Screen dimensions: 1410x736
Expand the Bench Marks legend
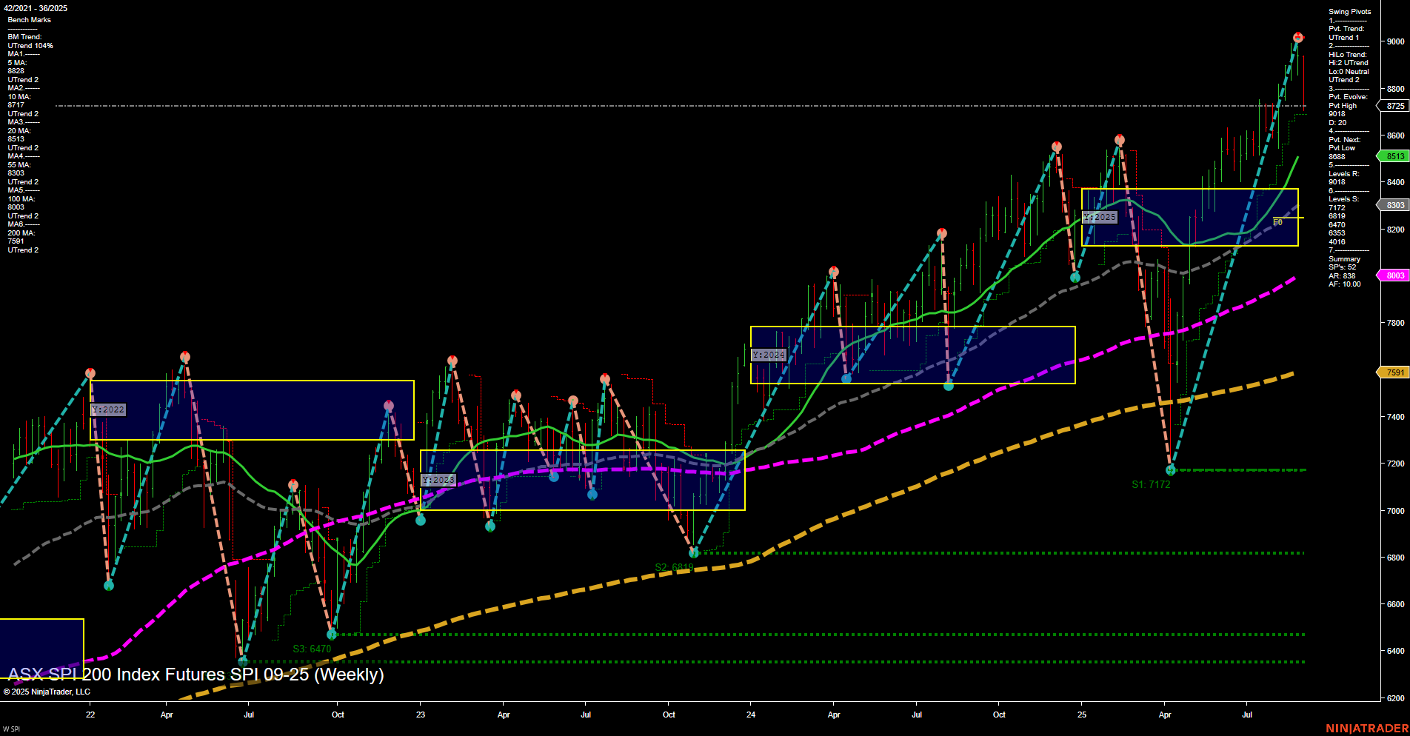(x=29, y=19)
